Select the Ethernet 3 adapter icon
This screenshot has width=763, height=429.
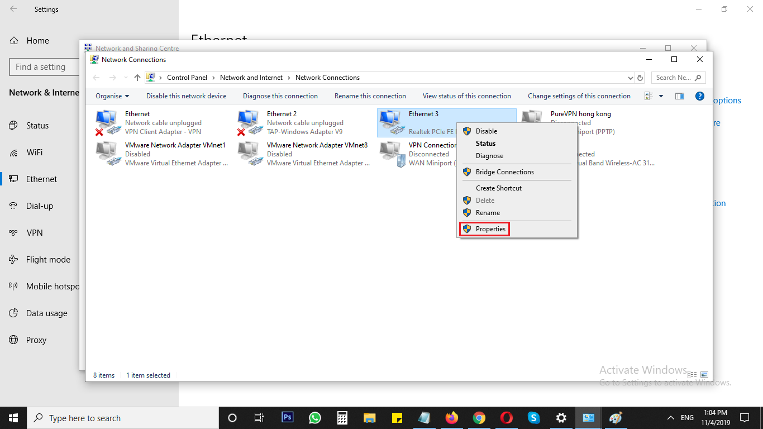point(392,123)
